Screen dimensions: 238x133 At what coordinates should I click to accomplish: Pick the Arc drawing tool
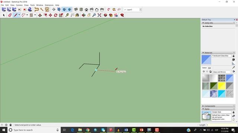(23, 15)
